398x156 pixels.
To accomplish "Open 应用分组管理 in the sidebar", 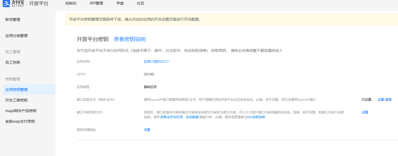I will tap(16, 36).
